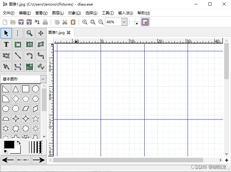Reset to default colors

point(6,152)
